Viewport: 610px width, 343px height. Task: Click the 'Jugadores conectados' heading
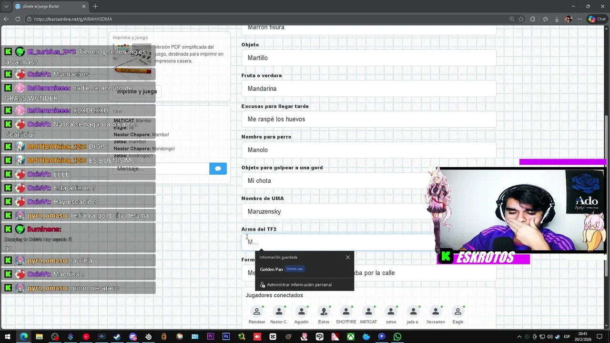point(274,295)
